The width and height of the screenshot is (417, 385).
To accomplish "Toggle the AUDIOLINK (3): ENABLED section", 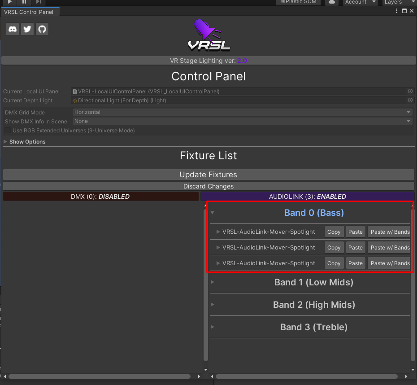I will click(308, 197).
